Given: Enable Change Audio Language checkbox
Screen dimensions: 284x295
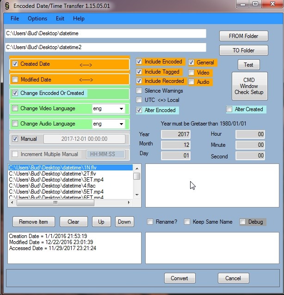Looking at the screenshot, I should tap(15, 124).
